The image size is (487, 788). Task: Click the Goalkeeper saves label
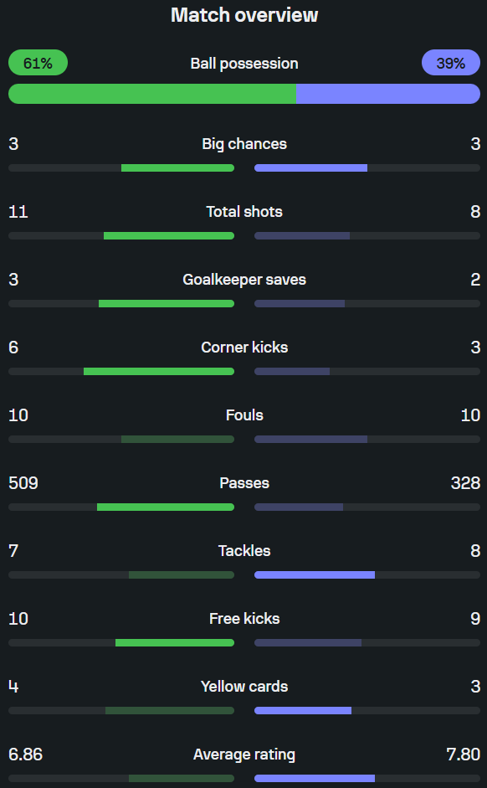point(244,280)
